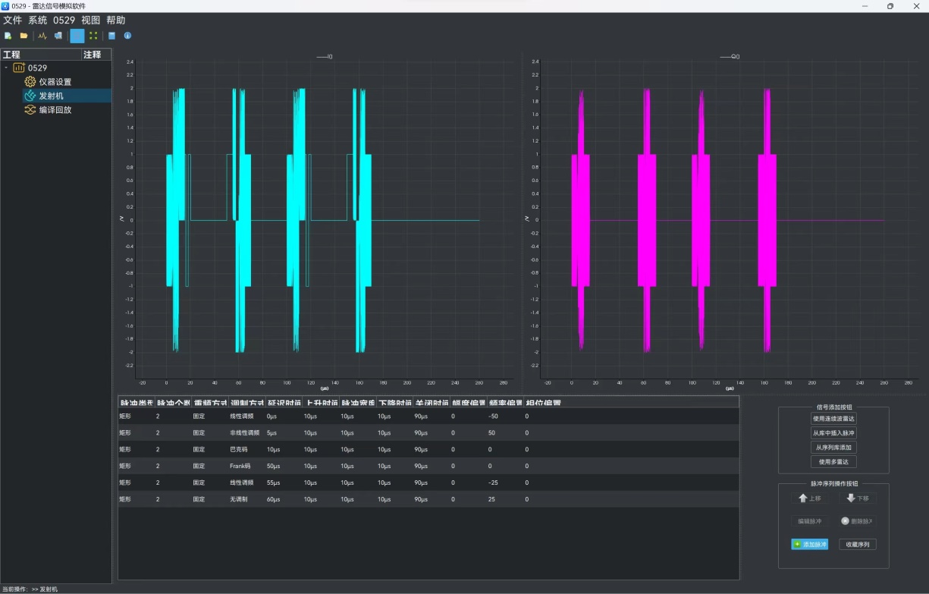Click the monitor device toolbar icon
This screenshot has height=594, width=929.
click(x=58, y=36)
